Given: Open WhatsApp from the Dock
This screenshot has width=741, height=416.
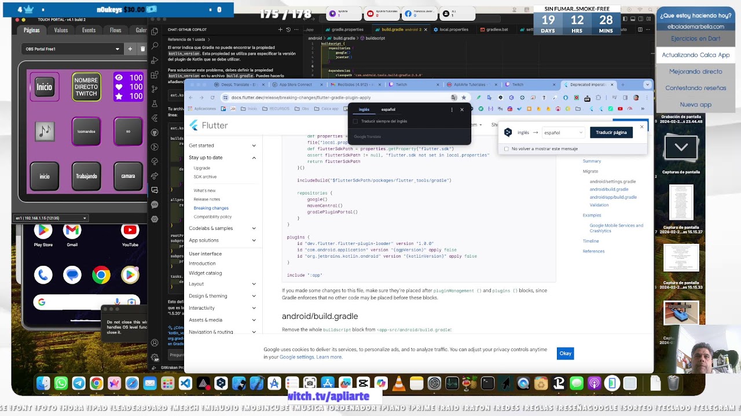Looking at the screenshot, I should pos(61,383).
